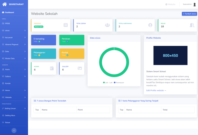The image size is (198, 135).
Task: Expand the siswa sidebar submenu
Action: [25, 31]
